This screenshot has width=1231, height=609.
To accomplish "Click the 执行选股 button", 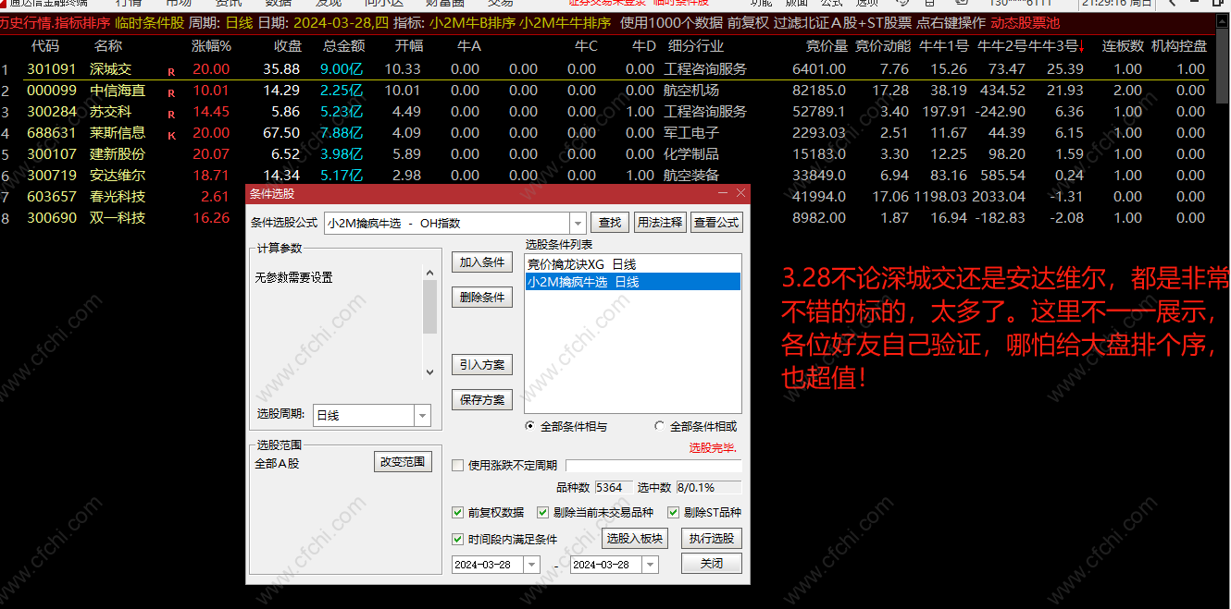I will pos(712,539).
